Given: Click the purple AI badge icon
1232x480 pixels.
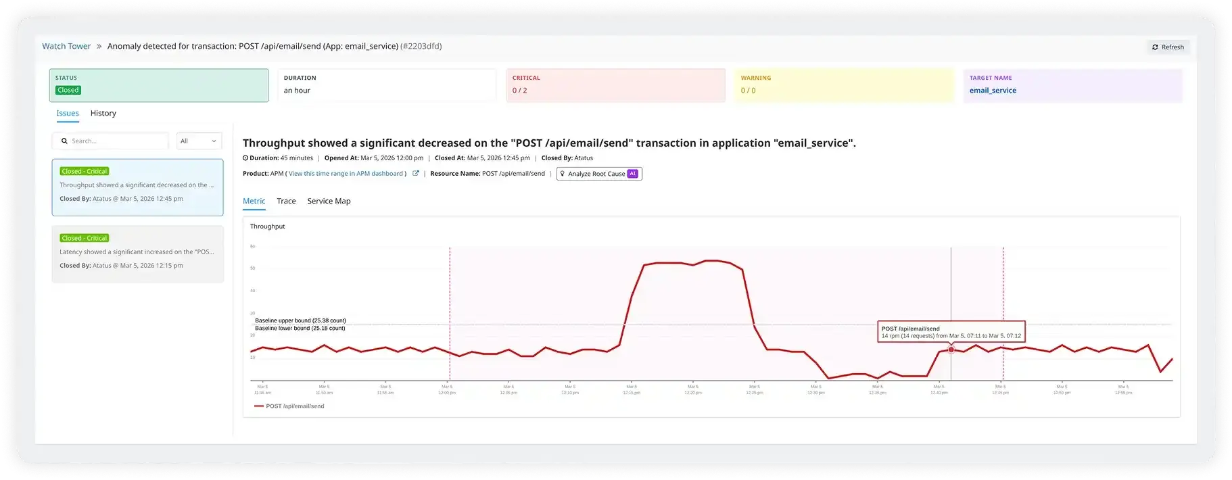Looking at the screenshot, I should point(632,174).
